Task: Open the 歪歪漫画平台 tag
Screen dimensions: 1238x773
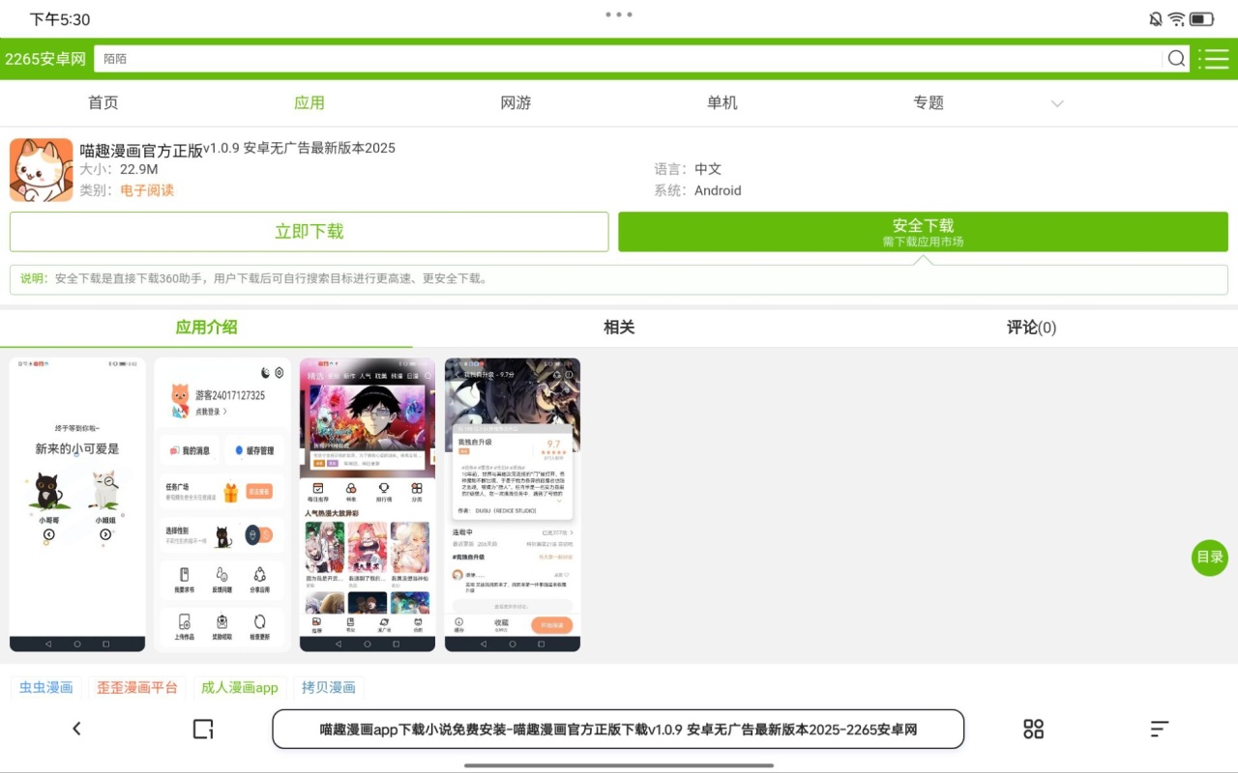Action: pyautogui.click(x=137, y=688)
